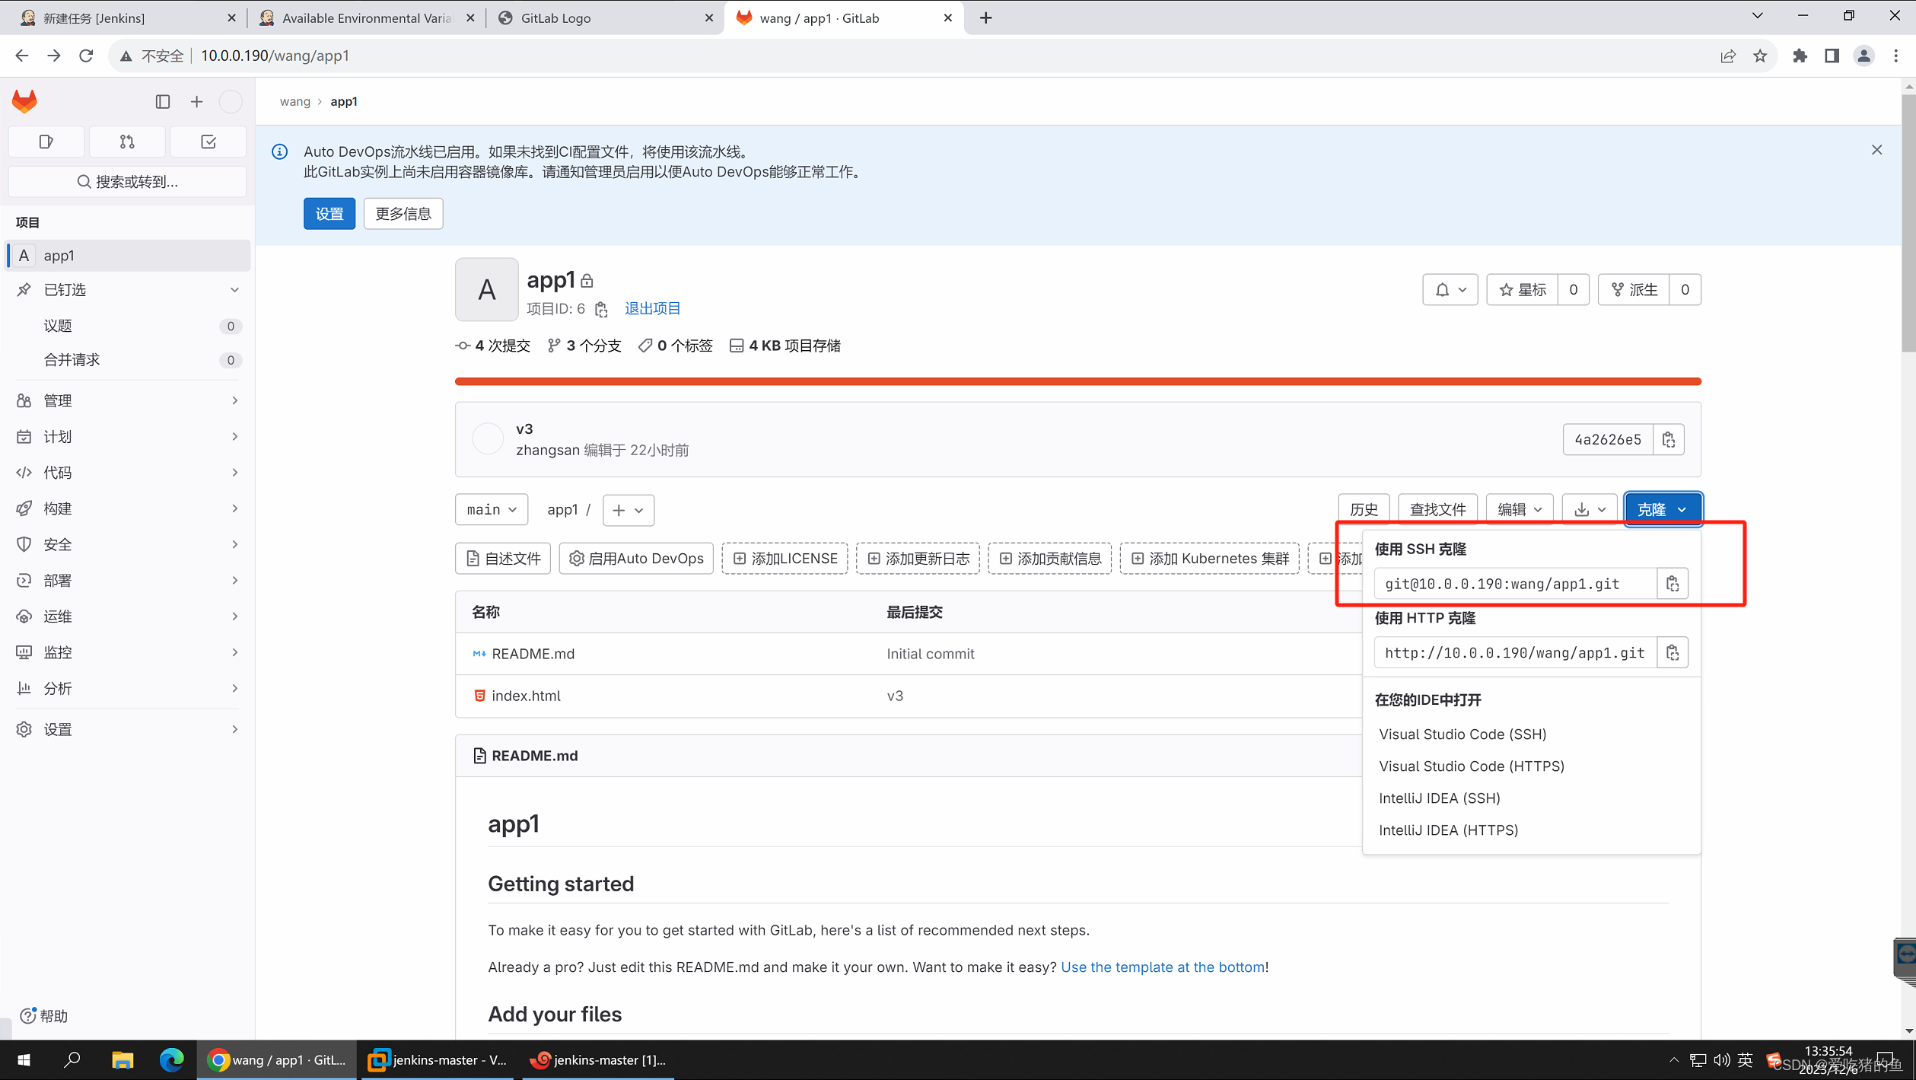The width and height of the screenshot is (1916, 1080).
Task: Toggle the sidebar collapse icon
Action: click(x=163, y=101)
